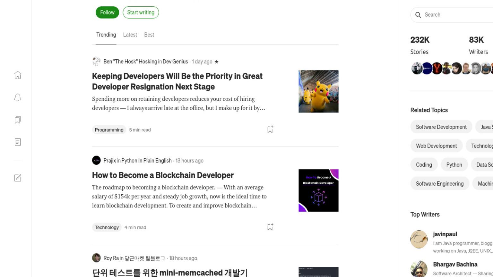Viewport: 493px width, 277px height.
Task: Click the write story pencil icon
Action: point(18,178)
